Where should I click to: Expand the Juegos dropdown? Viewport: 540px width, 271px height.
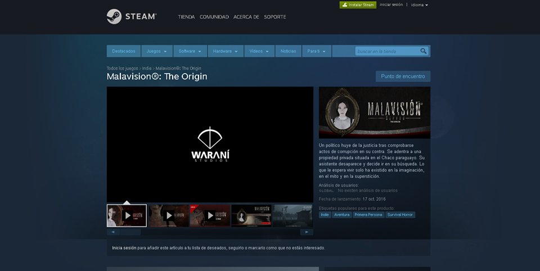pos(157,51)
